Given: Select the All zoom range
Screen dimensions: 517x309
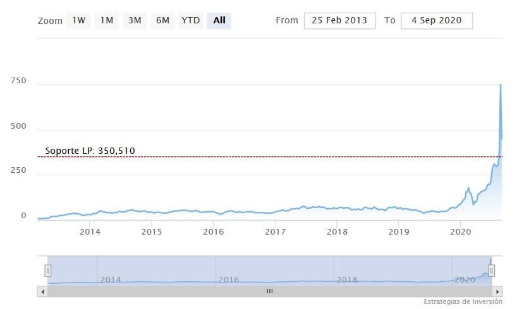Looking at the screenshot, I should coord(219,21).
